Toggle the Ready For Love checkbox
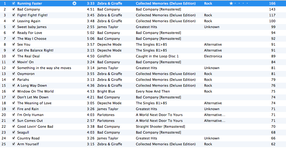The width and height of the screenshot is (286, 153). point(14,33)
